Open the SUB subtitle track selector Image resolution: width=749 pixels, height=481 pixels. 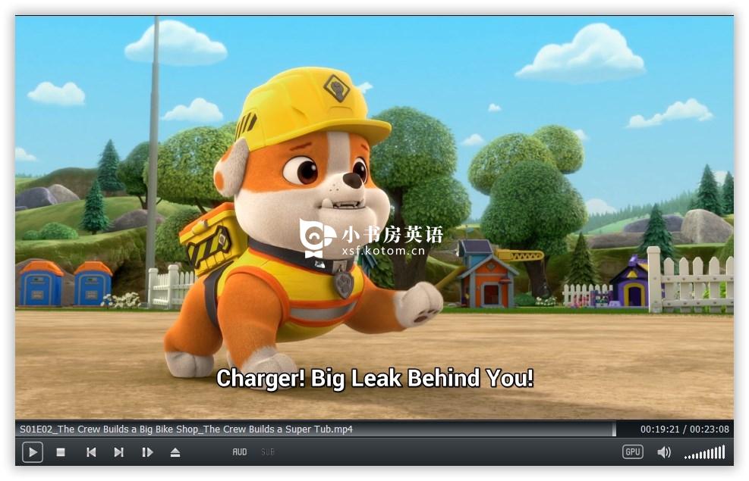(x=268, y=452)
